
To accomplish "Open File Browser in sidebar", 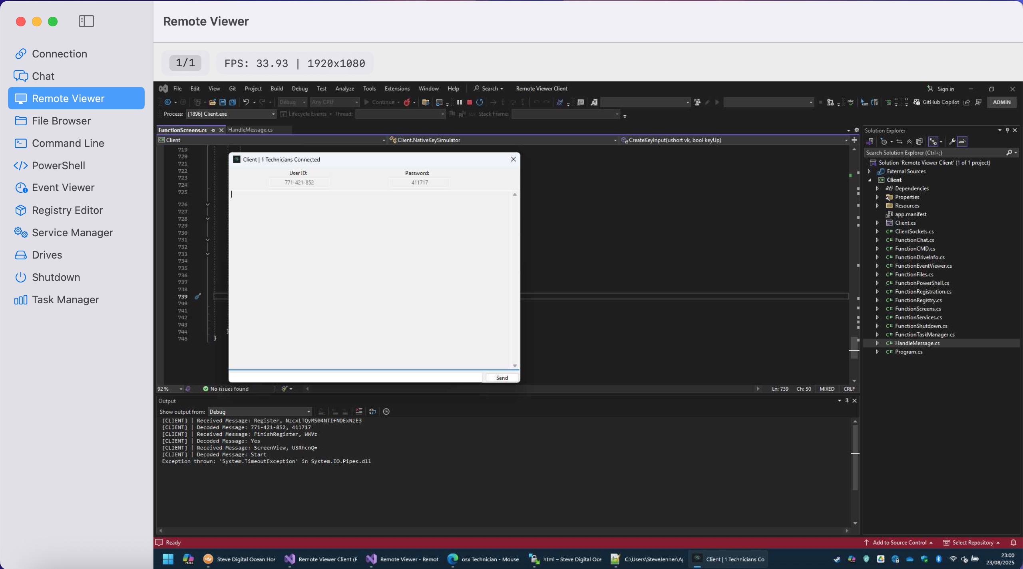I will click(x=76, y=121).
